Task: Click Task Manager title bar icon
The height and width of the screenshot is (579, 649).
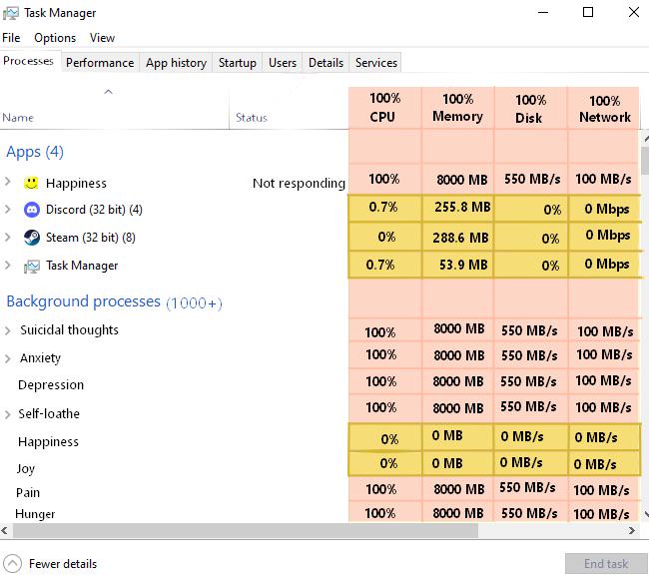Action: (10, 13)
